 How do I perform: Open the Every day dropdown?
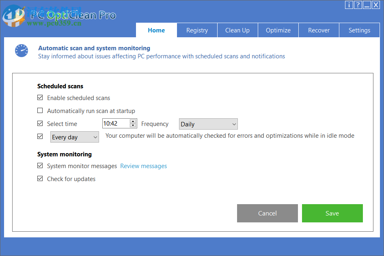tap(74, 137)
